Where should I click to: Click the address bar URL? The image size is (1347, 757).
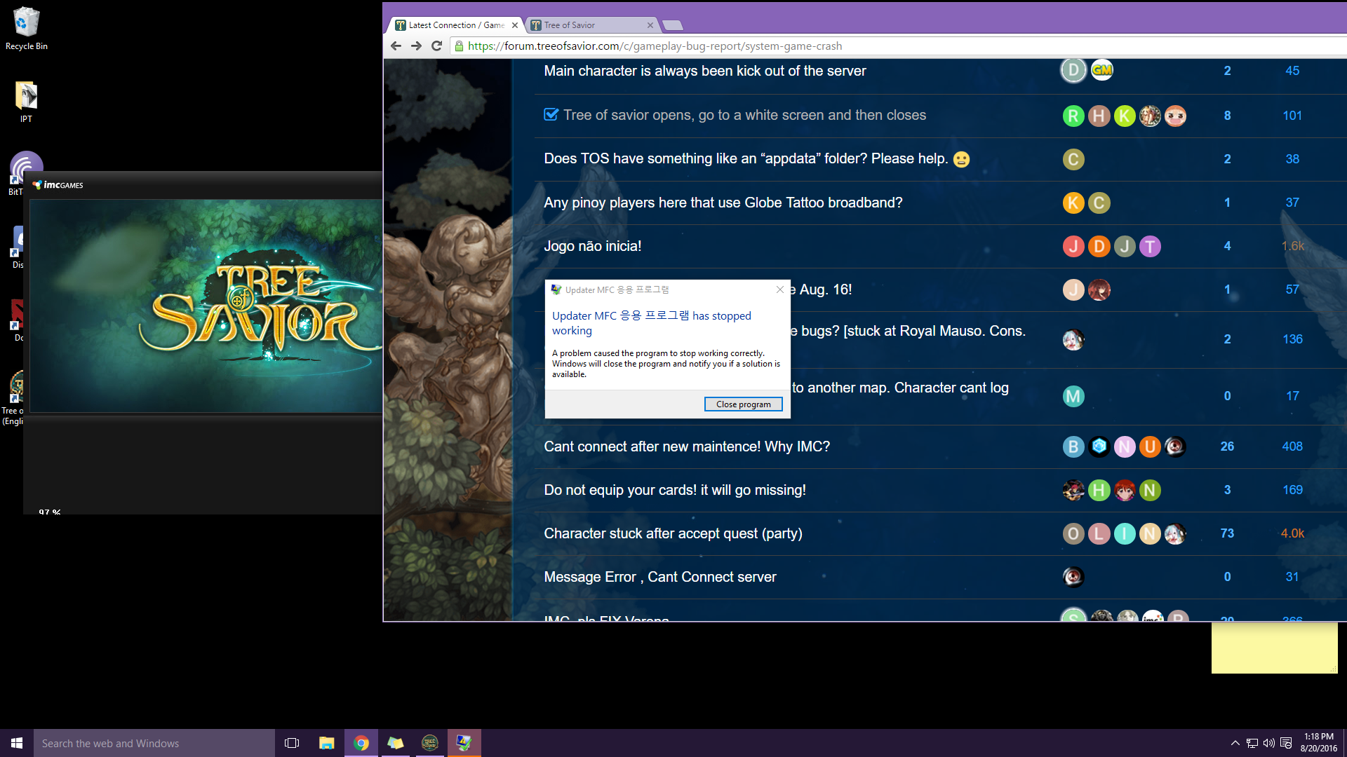coord(654,46)
